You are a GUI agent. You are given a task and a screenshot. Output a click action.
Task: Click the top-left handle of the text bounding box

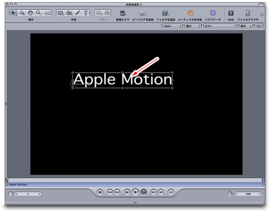73,72
